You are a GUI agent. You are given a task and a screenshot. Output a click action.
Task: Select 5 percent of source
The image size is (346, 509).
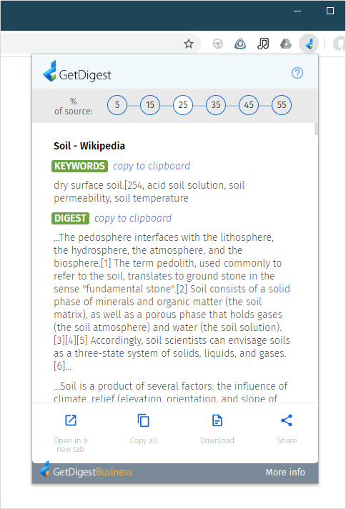click(x=117, y=105)
